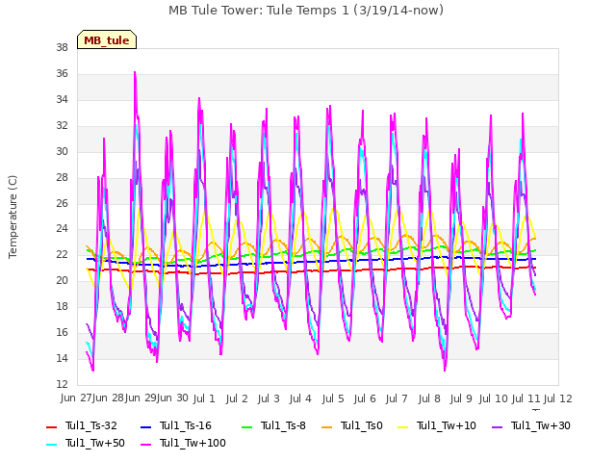Click the Jul 1 x-axis date
The width and height of the screenshot is (616, 462).
point(204,398)
